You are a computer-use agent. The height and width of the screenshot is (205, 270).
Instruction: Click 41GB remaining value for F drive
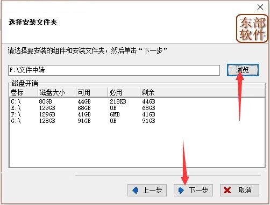coord(148,114)
